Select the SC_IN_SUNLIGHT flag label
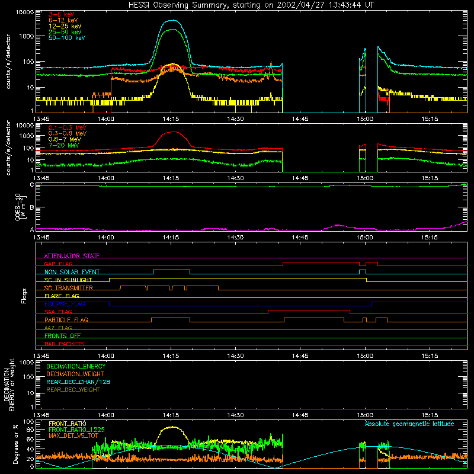Viewport: 474px width, 474px height. 68,280
